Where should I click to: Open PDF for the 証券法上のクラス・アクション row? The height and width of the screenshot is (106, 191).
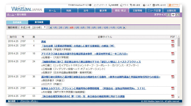[x=173, y=88]
